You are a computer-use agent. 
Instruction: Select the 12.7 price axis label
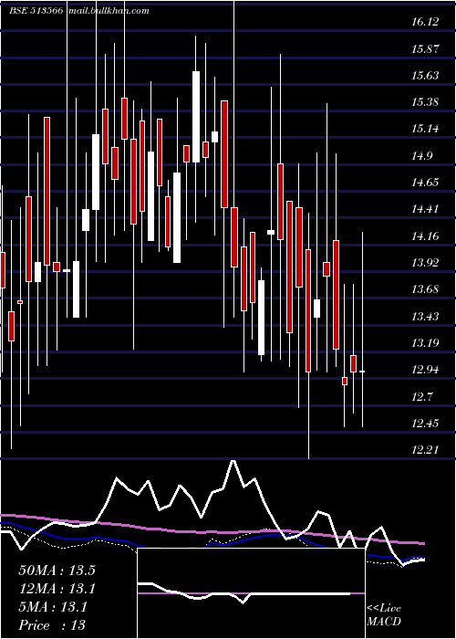[x=422, y=396]
